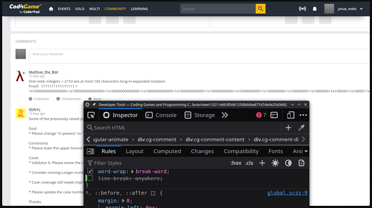The image size is (372, 208).
Task: Highlight elements matching the universal selector
Action: (153, 193)
